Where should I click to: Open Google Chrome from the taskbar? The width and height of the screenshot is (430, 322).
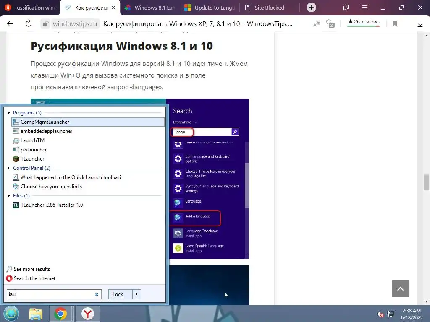coord(60,314)
